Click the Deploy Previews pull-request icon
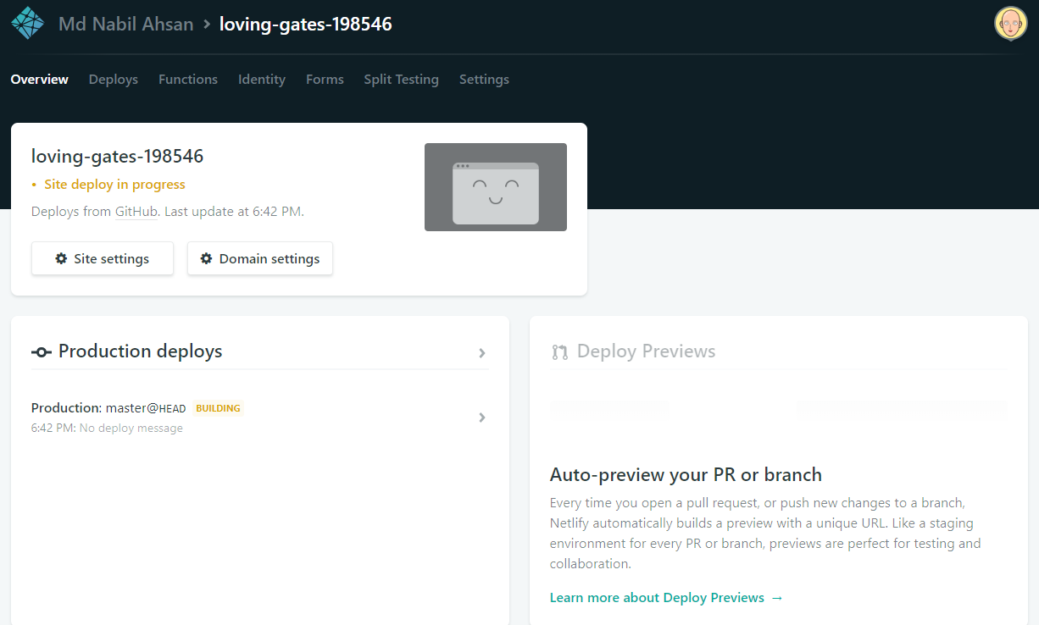The height and width of the screenshot is (625, 1039). tap(559, 351)
